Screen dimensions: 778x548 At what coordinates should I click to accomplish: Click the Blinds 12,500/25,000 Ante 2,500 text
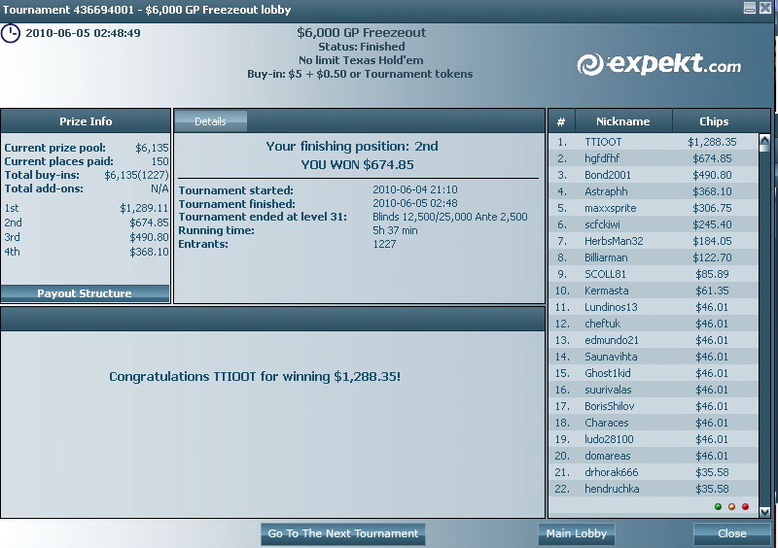click(450, 217)
